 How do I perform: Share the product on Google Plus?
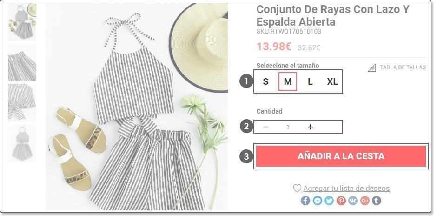(x=365, y=201)
